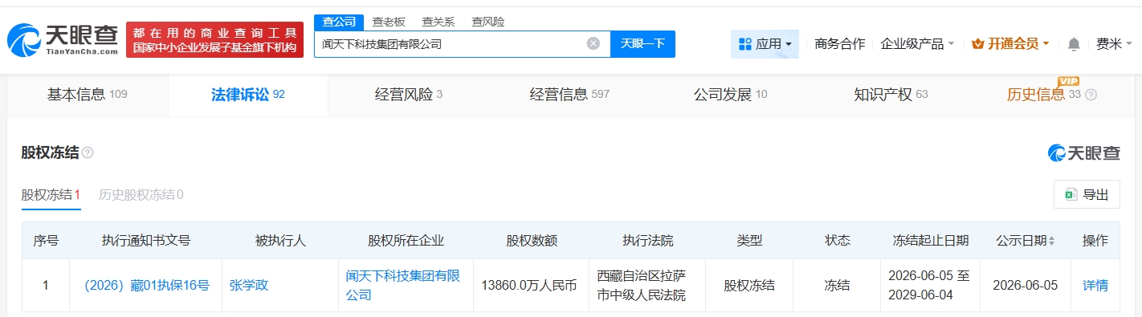This screenshot has width=1142, height=317.
Task: Select the 股权冻结 1 sub-tab
Action: pos(51,194)
